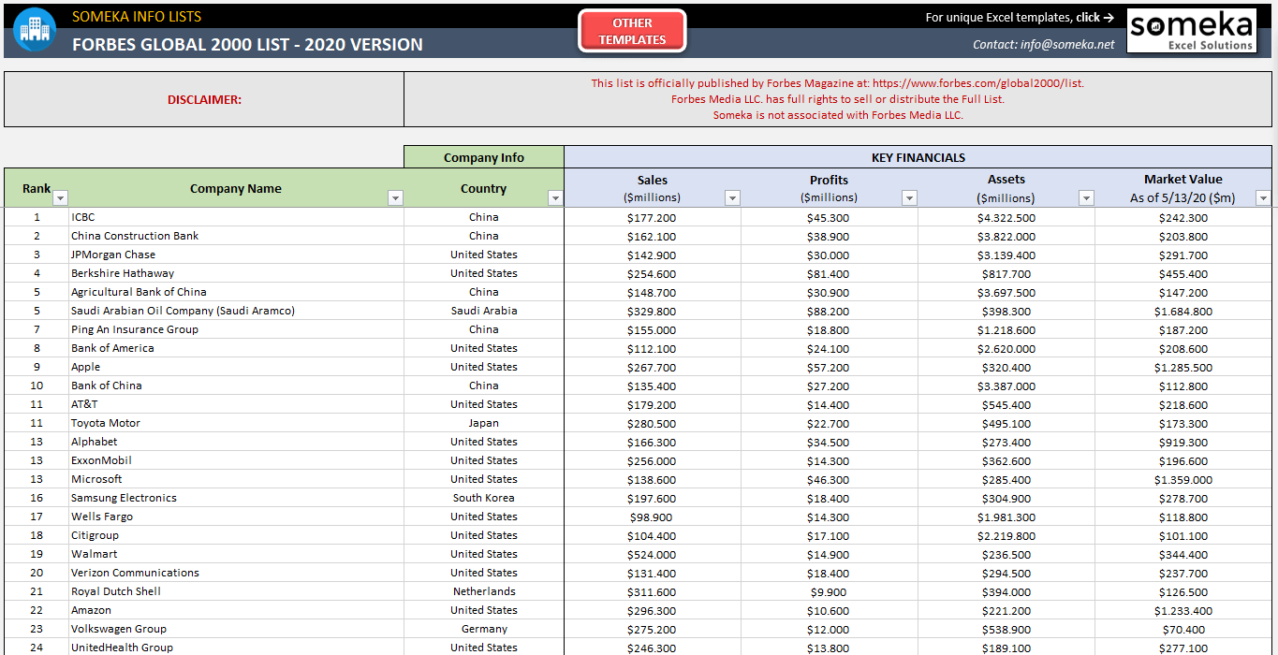Select the Amazon company cell
This screenshot has width=1278, height=655.
click(237, 610)
